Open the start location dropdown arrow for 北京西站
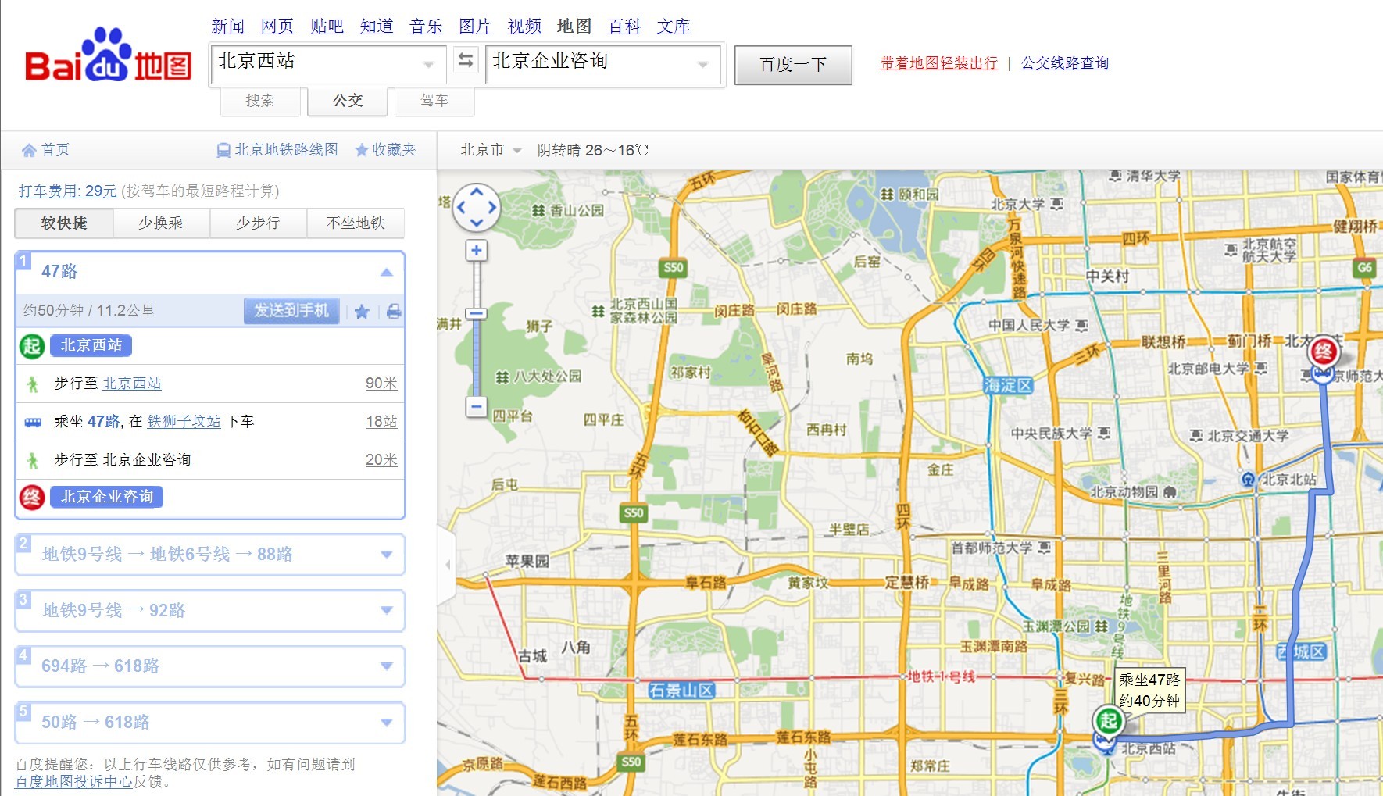 (428, 65)
